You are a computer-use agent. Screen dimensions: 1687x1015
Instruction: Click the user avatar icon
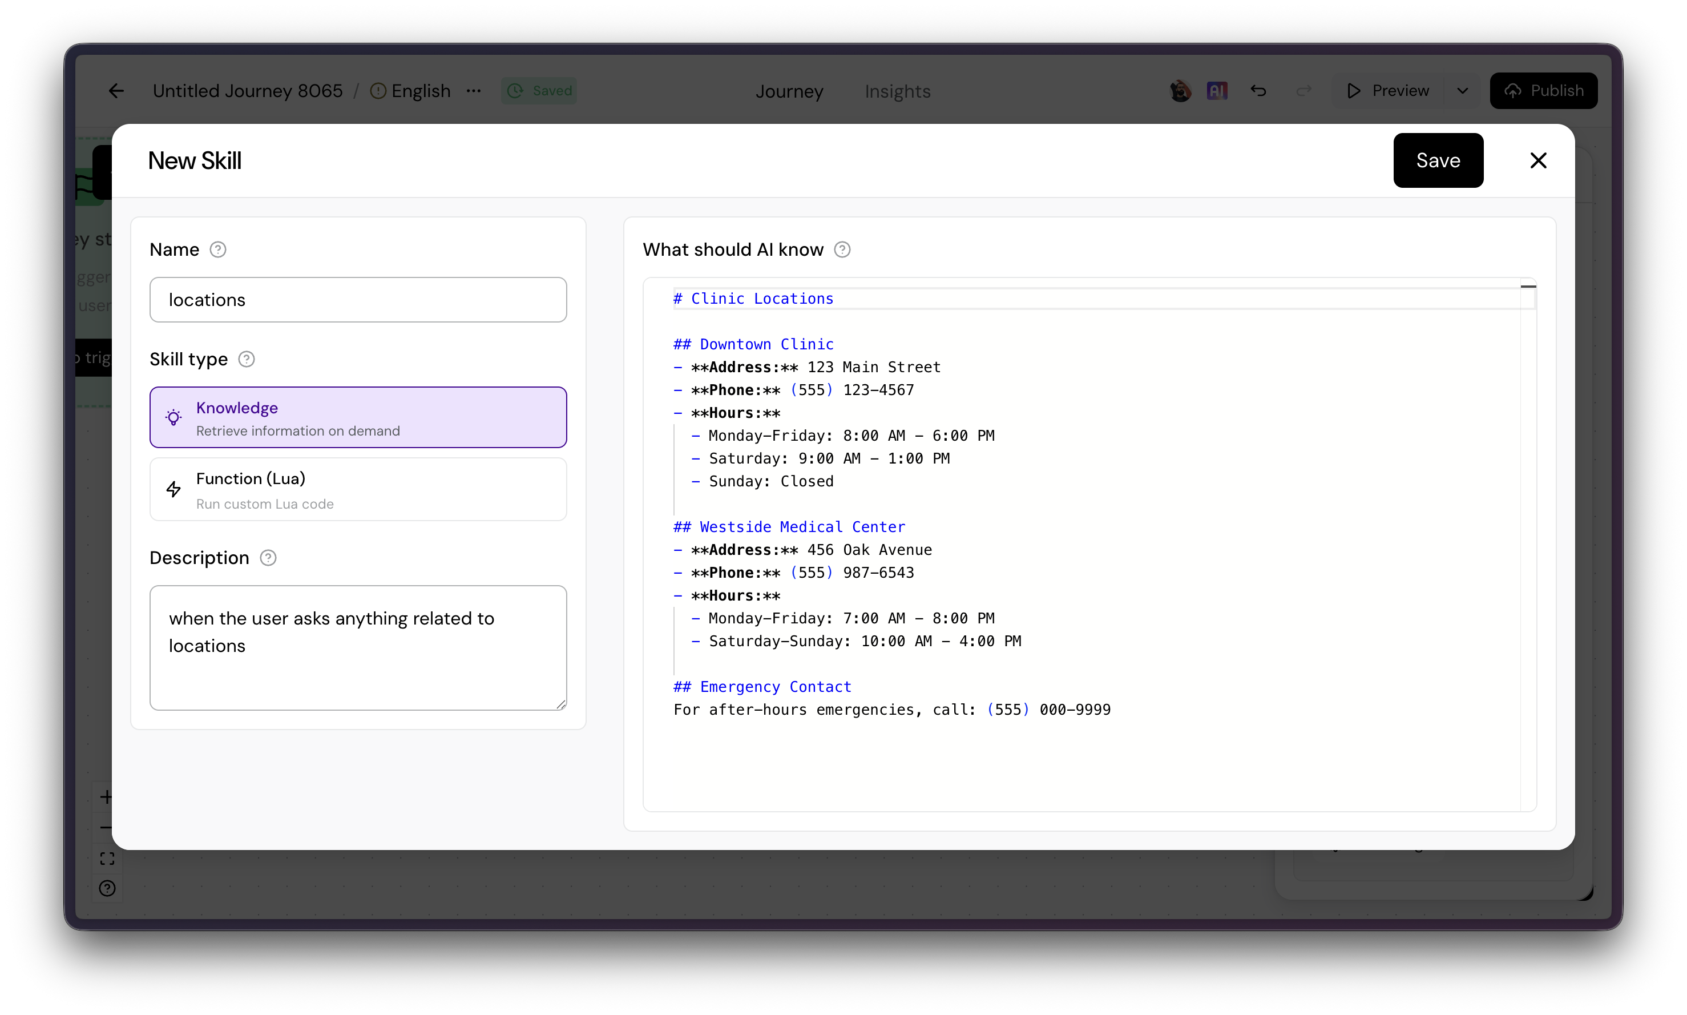click(1180, 91)
